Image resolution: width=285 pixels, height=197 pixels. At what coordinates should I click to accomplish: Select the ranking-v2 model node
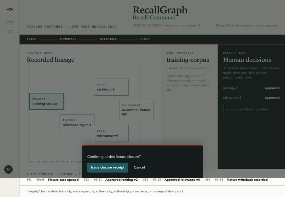[x=111, y=87]
